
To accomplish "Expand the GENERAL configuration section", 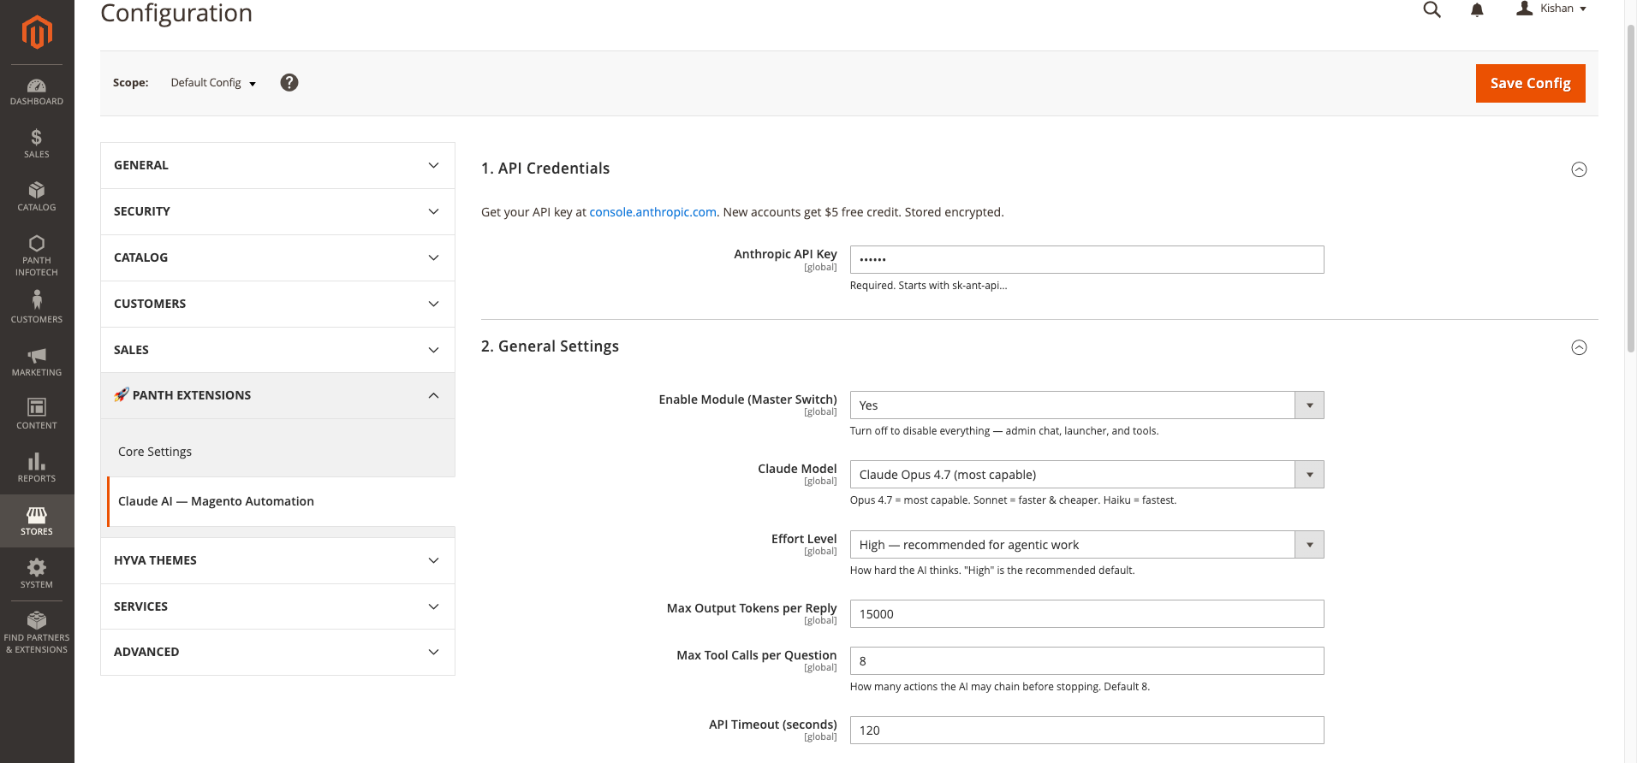I will point(277,165).
